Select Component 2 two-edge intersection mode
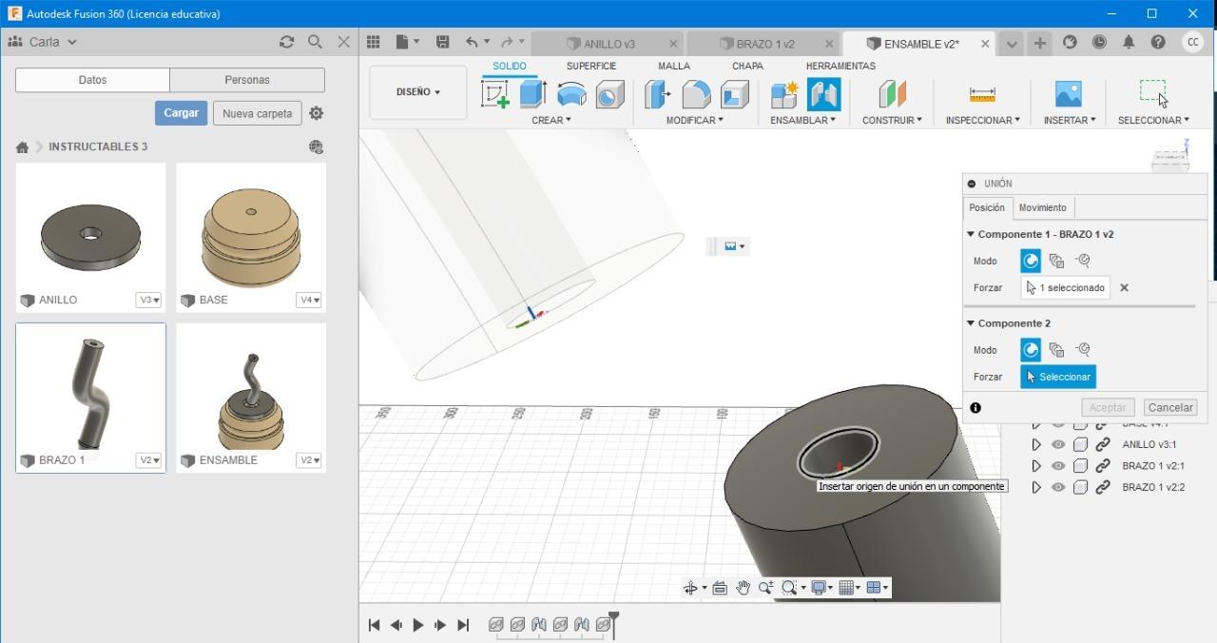1217x643 pixels. 1082,350
